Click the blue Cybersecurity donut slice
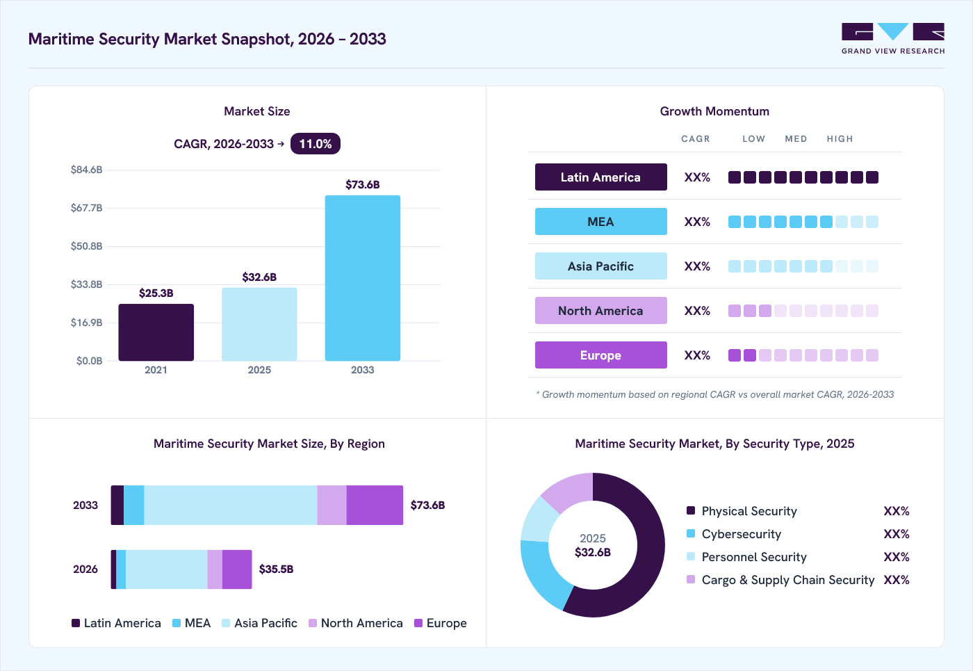 pyautogui.click(x=543, y=574)
